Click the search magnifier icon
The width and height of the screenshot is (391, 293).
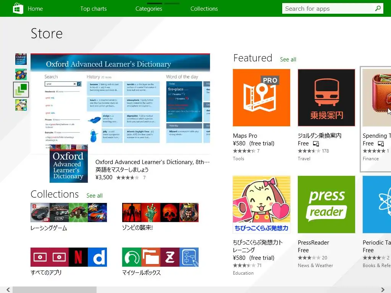pyautogui.click(x=378, y=8)
